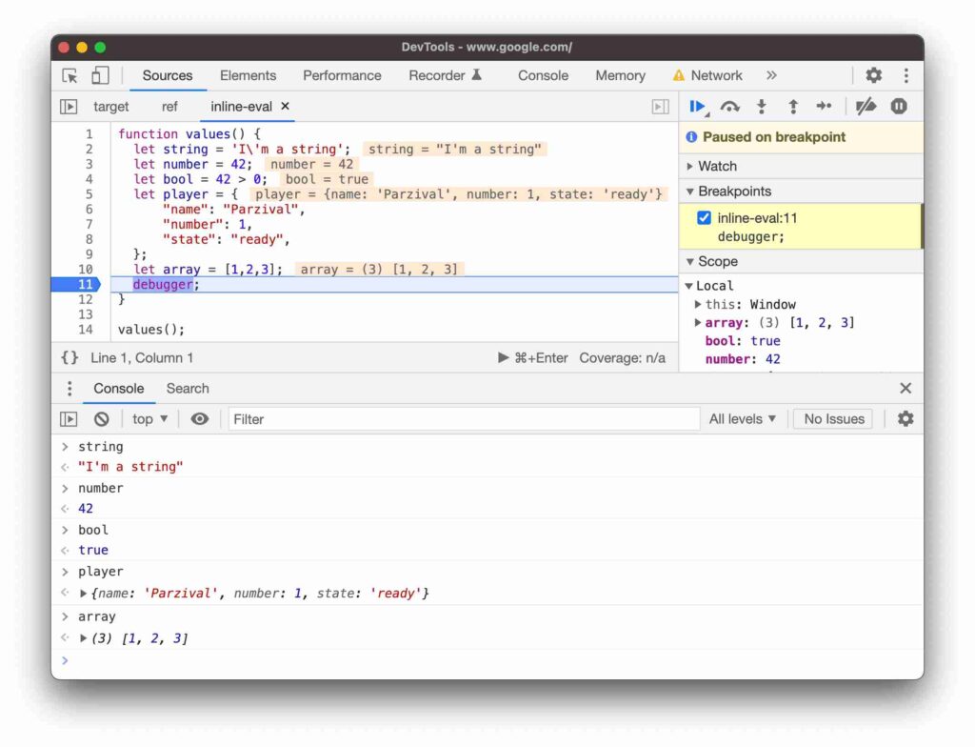Open the Network panel
The height and width of the screenshot is (747, 975).
(x=708, y=75)
